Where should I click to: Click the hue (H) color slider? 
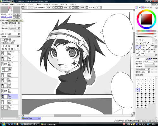pos(145,31)
